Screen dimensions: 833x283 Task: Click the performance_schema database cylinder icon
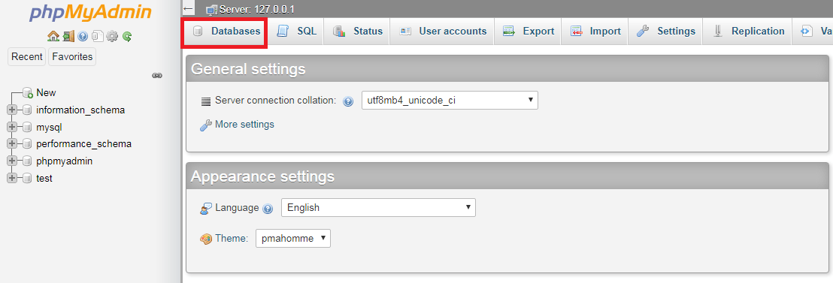pos(27,143)
